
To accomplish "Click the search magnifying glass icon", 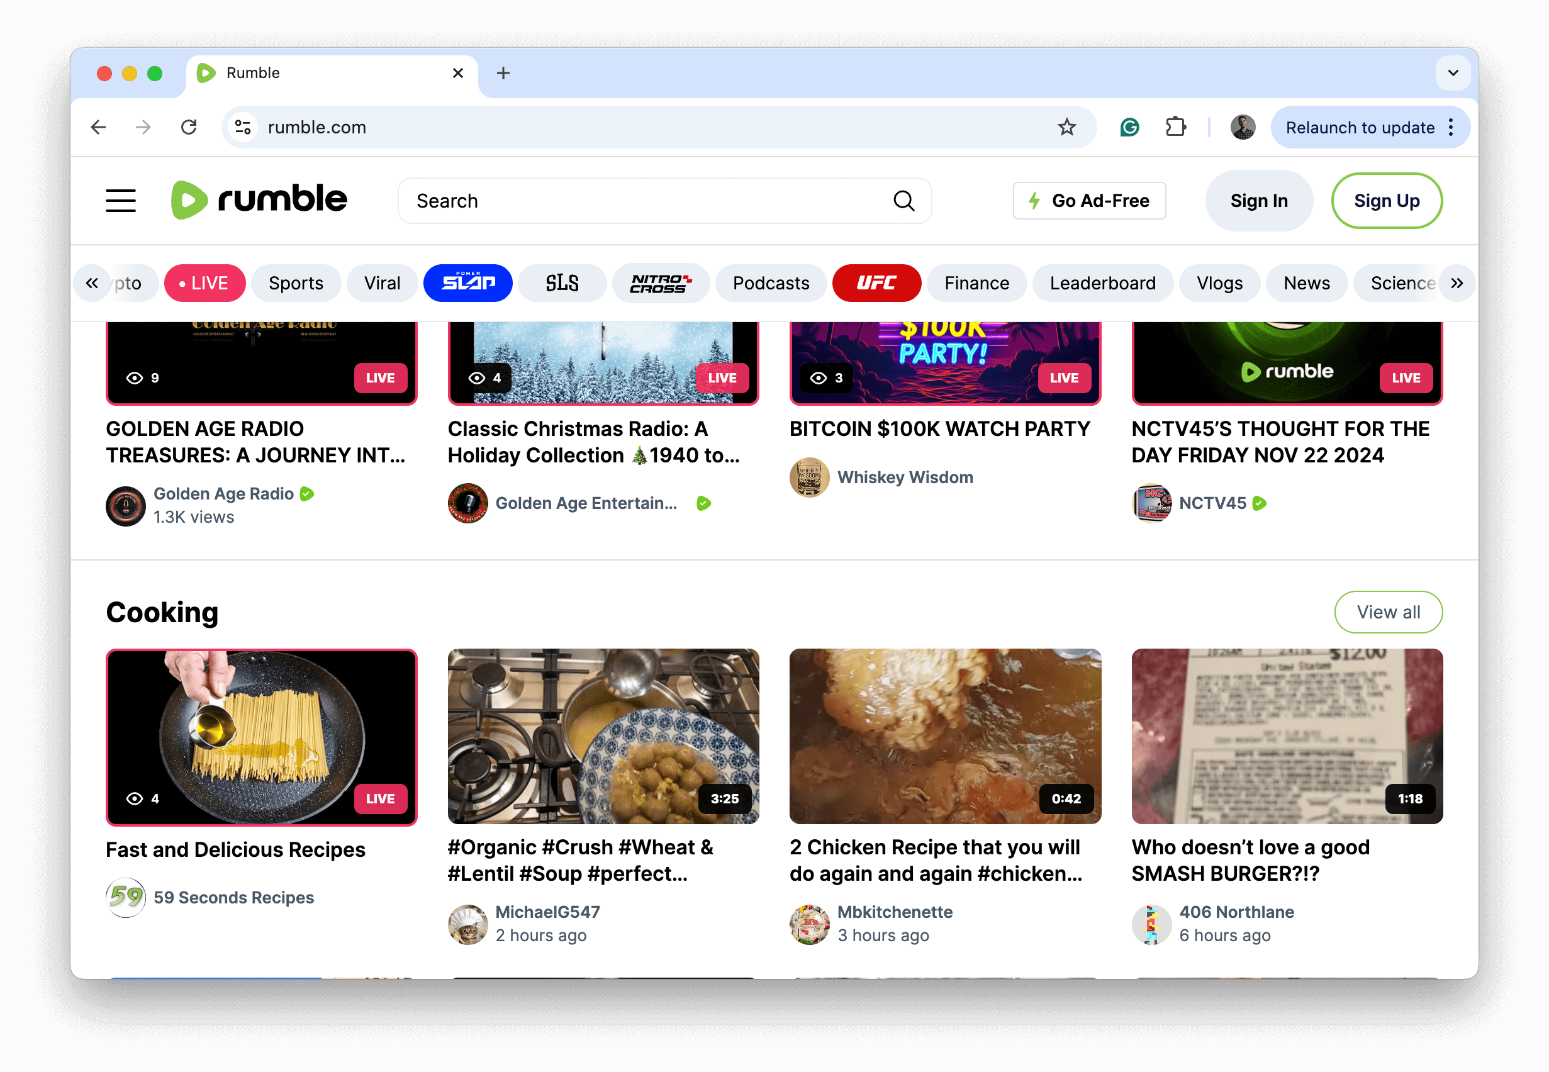I will [x=905, y=200].
